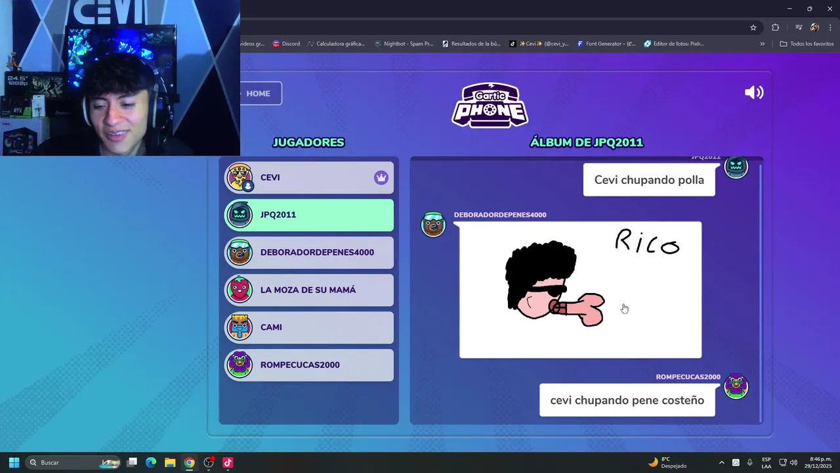Click the album vertical scrollbar
This screenshot has width=840, height=473.
pos(761,292)
